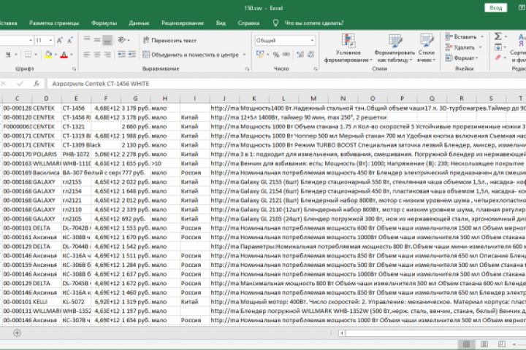Open the Число group dialog launcher

click(x=316, y=69)
